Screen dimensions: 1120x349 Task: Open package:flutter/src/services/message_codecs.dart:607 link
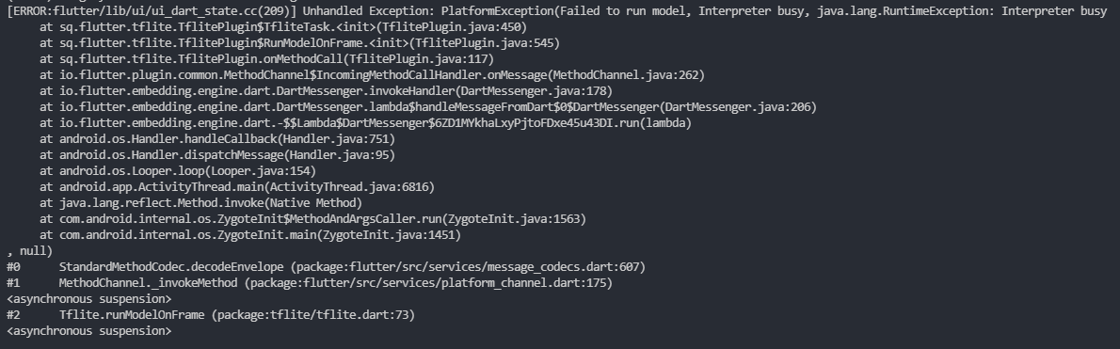467,267
